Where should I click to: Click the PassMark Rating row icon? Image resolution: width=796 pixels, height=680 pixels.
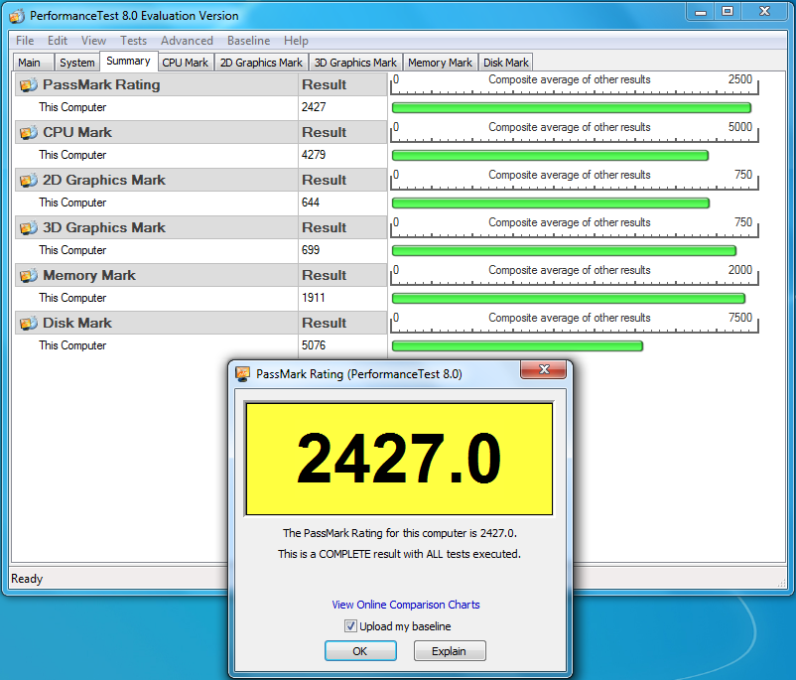[x=29, y=84]
